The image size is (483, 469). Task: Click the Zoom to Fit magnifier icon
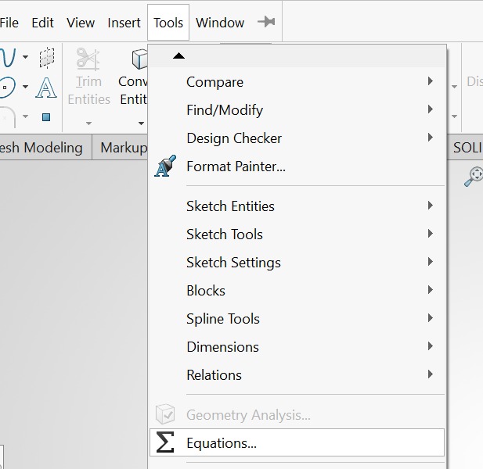coord(474,176)
